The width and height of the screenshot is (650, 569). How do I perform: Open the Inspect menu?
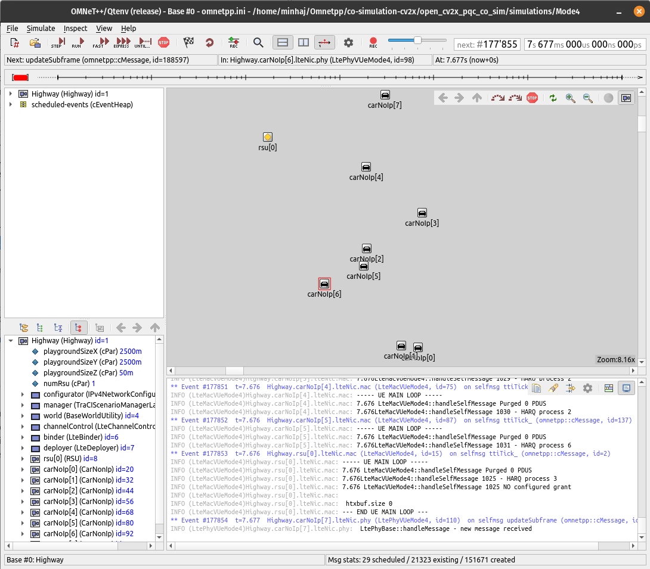click(75, 28)
